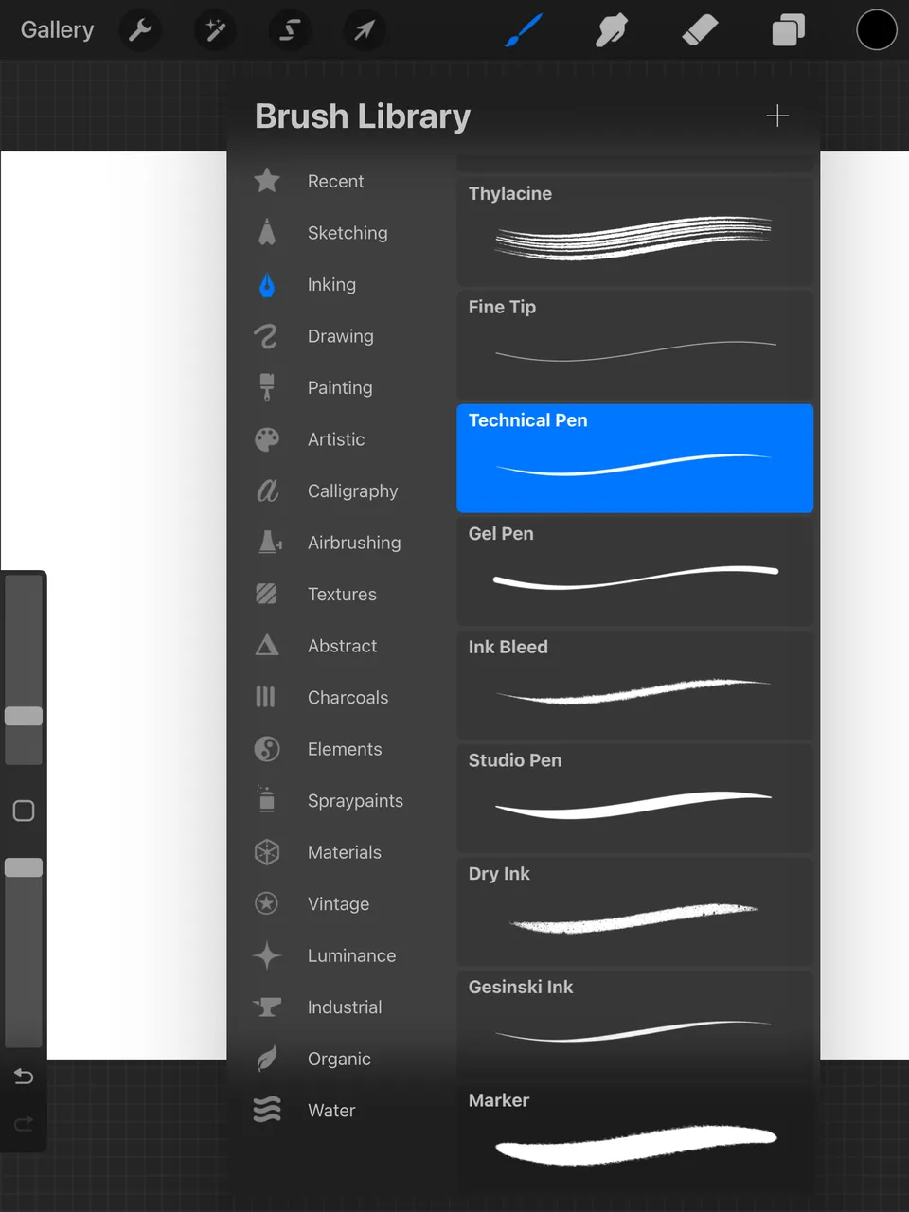This screenshot has width=909, height=1212.
Task: Choose the Dry Ink brush
Action: click(635, 912)
